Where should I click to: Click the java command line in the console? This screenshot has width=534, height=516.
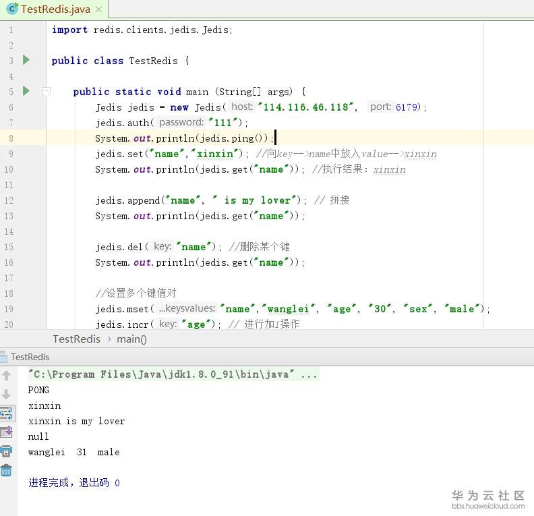click(x=173, y=374)
